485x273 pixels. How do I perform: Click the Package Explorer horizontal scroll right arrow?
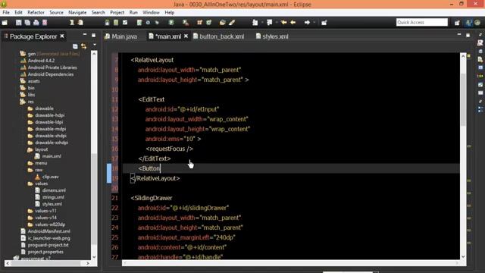[x=88, y=263]
